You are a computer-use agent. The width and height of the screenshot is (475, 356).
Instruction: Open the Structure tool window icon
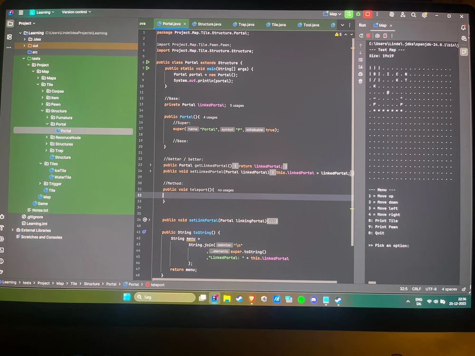[9, 37]
